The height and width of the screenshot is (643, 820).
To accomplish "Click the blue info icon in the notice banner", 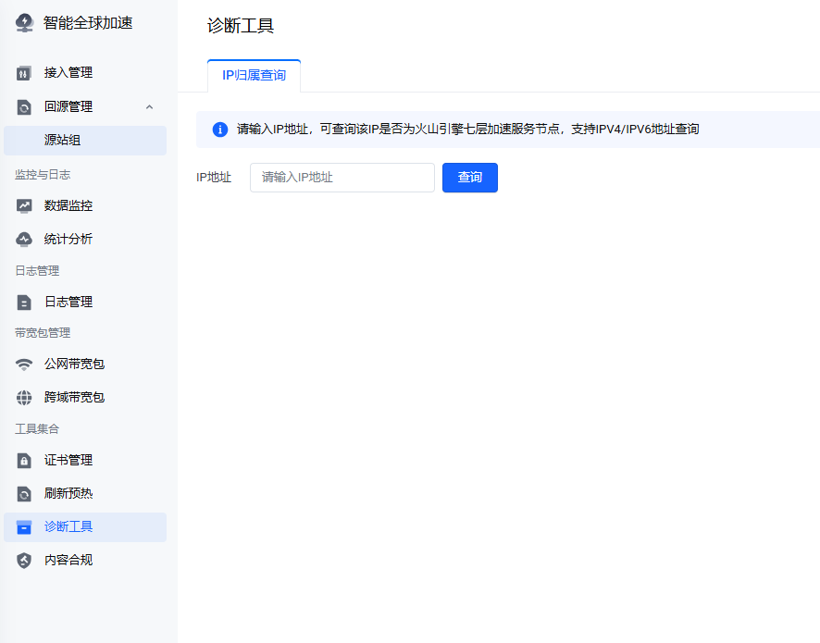I will pos(220,130).
